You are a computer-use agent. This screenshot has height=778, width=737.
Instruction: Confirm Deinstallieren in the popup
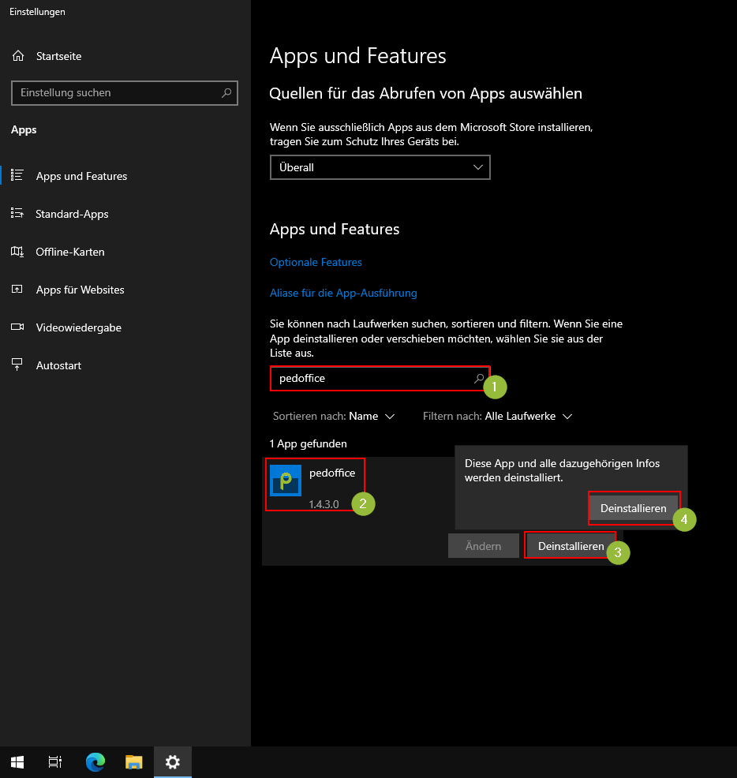click(x=634, y=508)
